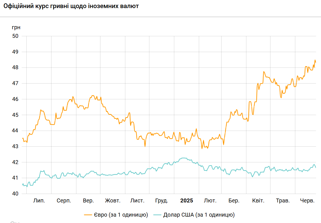Toggle the Долар США series legend label

click(x=199, y=215)
